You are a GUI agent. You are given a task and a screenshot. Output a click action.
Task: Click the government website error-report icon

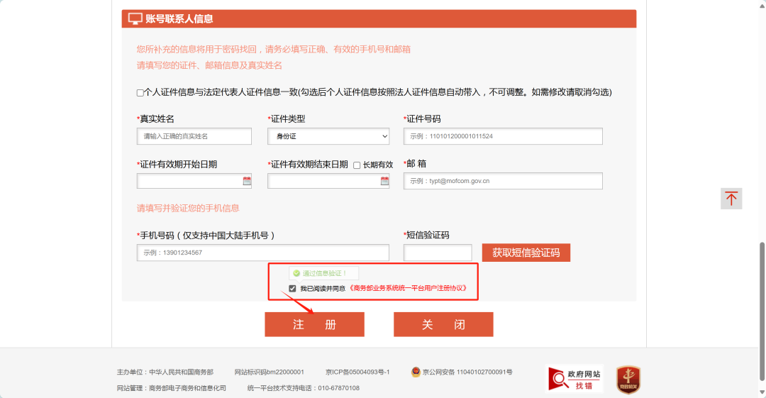click(x=574, y=379)
